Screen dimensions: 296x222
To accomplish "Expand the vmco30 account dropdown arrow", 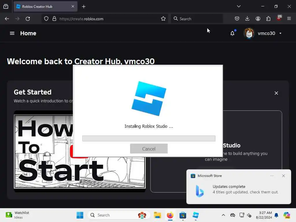I will pyautogui.click(x=280, y=33).
